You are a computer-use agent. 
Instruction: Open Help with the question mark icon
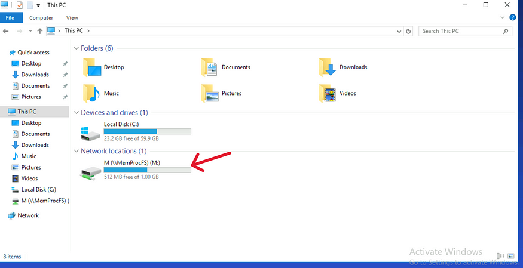513,17
